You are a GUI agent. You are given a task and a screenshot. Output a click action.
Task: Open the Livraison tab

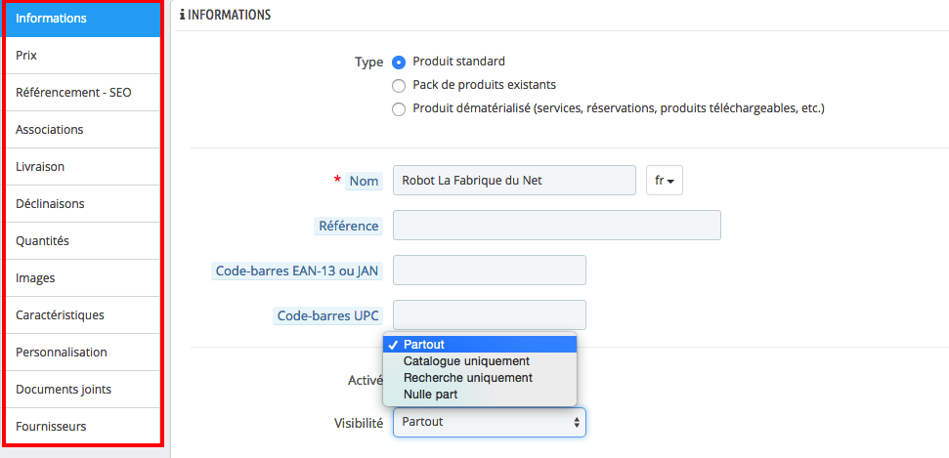point(82,167)
